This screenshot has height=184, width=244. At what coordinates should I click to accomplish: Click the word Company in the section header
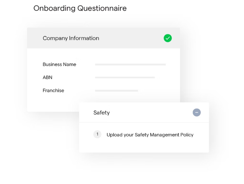click(x=55, y=38)
